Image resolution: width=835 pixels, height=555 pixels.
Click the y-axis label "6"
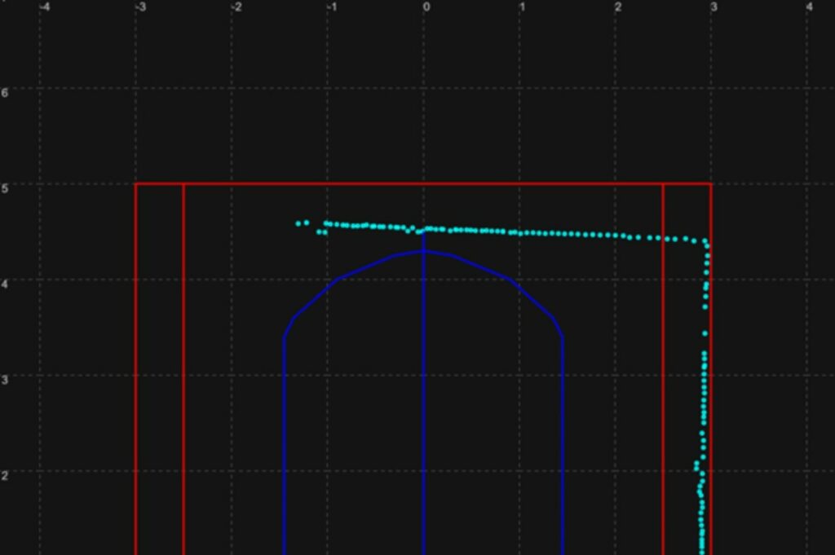point(5,92)
